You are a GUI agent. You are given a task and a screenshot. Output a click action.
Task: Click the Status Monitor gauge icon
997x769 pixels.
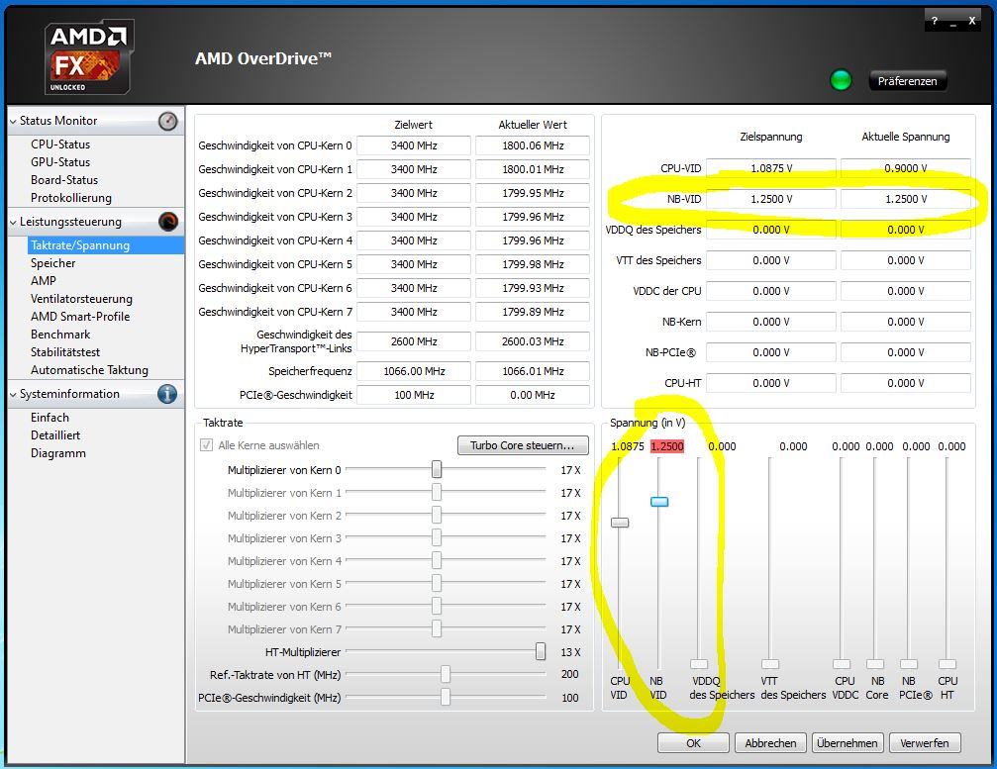(168, 121)
